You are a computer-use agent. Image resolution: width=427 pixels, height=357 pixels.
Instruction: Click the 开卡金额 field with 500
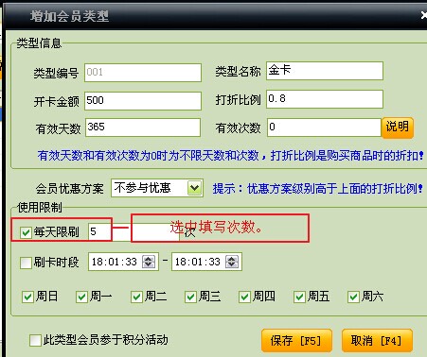click(143, 101)
